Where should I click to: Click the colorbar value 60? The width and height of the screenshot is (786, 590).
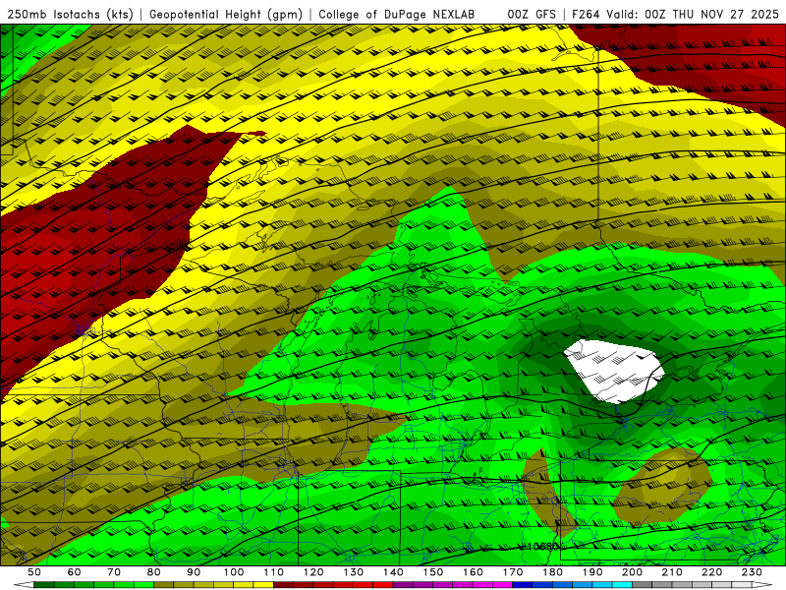pyautogui.click(x=75, y=572)
